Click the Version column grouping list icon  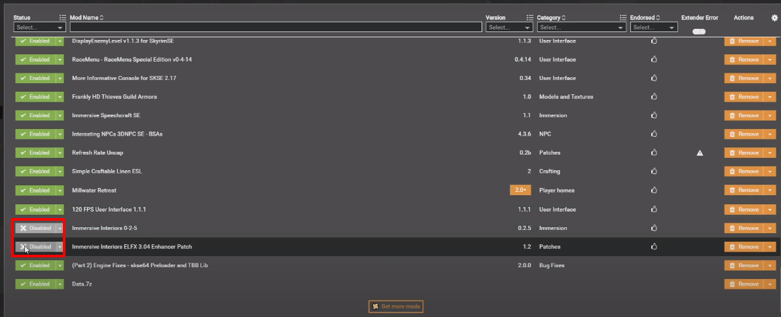pos(531,18)
